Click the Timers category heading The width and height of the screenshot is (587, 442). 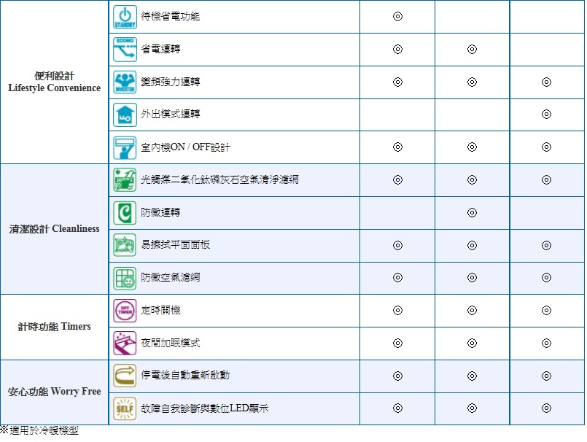coord(55,326)
